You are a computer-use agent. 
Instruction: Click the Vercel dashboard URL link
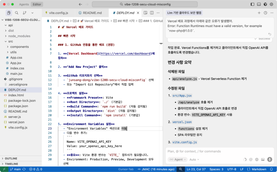click(126, 54)
